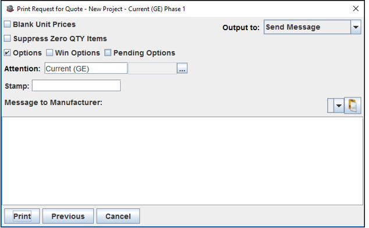Screen dimensions: 369x228
Task: Enable the Pending Options checkbox
Action: click(108, 53)
